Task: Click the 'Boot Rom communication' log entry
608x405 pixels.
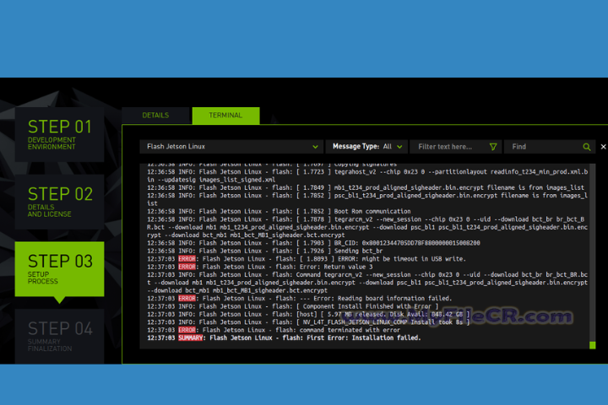Action: click(x=338, y=211)
